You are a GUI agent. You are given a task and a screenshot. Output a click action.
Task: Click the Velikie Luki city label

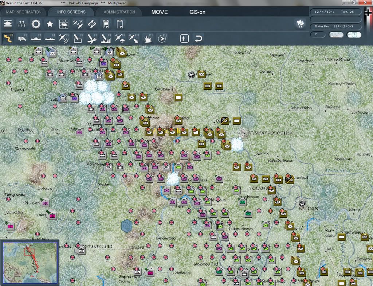[x=98, y=247]
